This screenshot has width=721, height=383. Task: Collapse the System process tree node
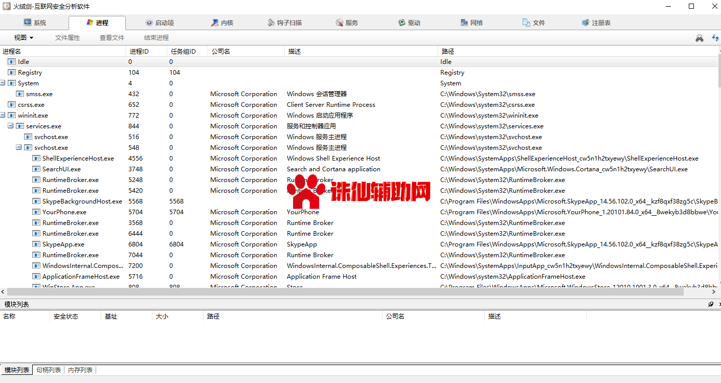[x=3, y=83]
